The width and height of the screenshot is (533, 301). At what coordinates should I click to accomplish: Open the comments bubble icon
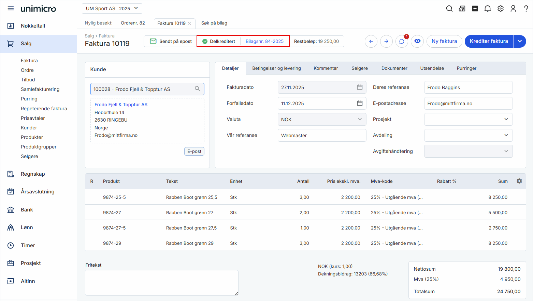(402, 42)
